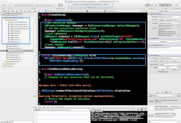Image resolution: width=181 pixels, height=123 pixels.
Task: Uncheck the Wrap lines checkbox
Action: pos(159,72)
